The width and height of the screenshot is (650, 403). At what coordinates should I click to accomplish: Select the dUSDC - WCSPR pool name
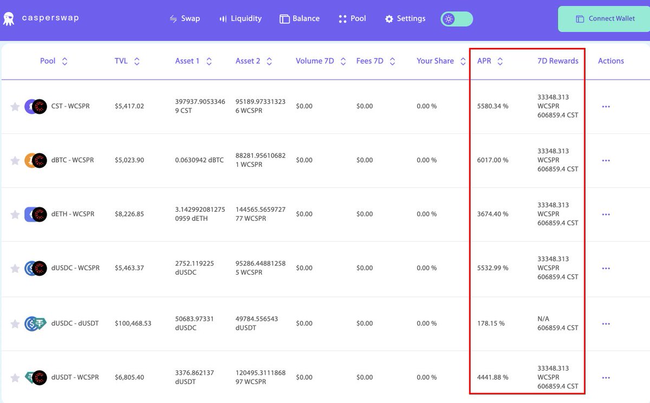point(75,268)
